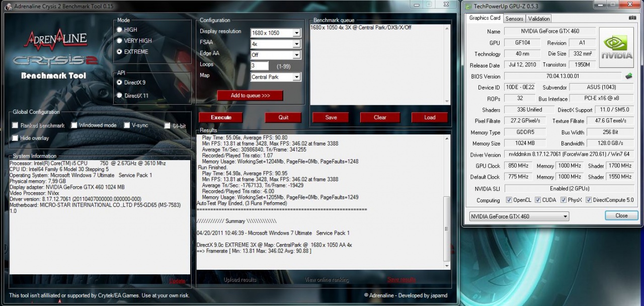The height and width of the screenshot is (306, 644).
Task: Click the GPU Name field in GPU-Z
Action: pos(550,31)
